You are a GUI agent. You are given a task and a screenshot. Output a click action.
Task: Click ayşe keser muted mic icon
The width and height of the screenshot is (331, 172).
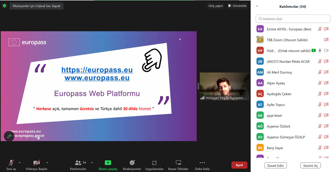coord(320,116)
